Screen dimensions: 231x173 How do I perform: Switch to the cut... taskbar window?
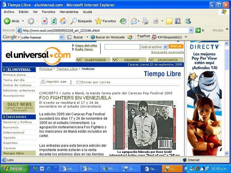[69, 169]
